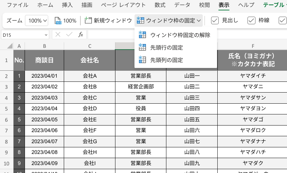This screenshot has width=287, height=173.
Task: Toggle the 枠線 checkbox
Action: (x=251, y=20)
